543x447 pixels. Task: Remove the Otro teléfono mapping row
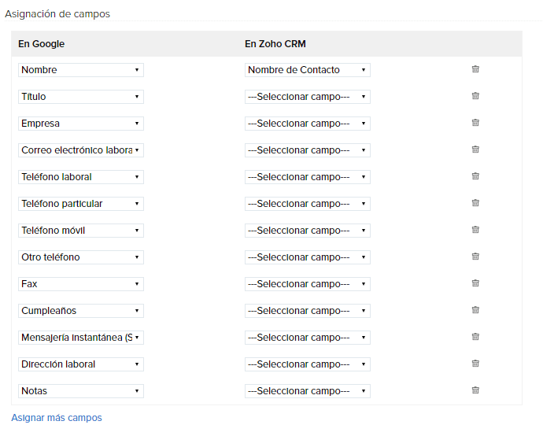475,257
